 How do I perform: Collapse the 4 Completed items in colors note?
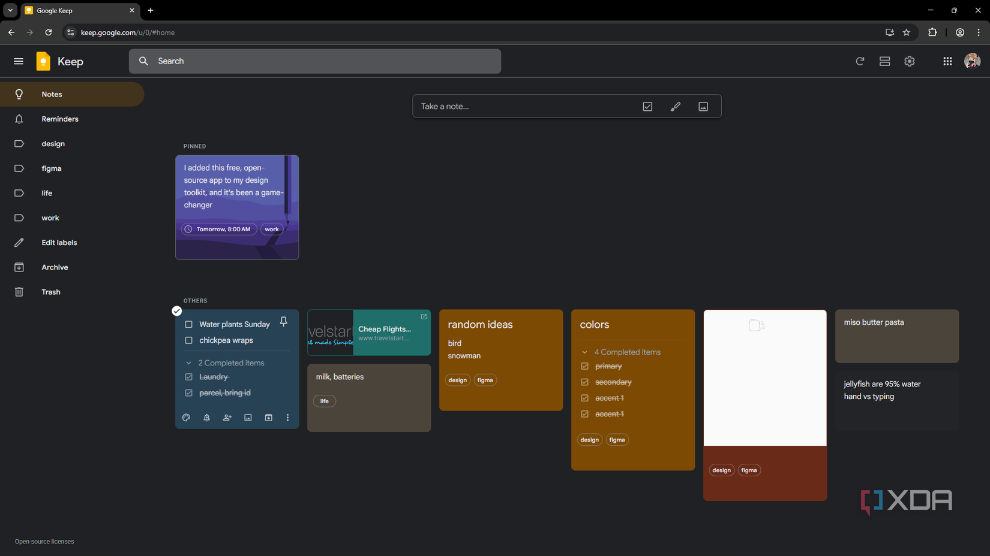pyautogui.click(x=584, y=352)
